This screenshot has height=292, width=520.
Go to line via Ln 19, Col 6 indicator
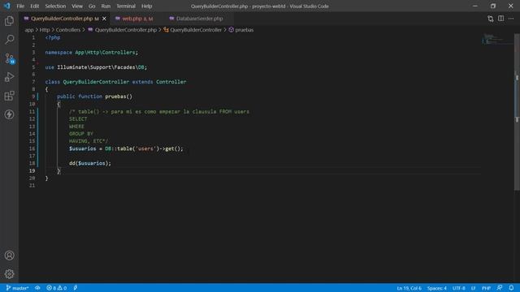click(409, 288)
